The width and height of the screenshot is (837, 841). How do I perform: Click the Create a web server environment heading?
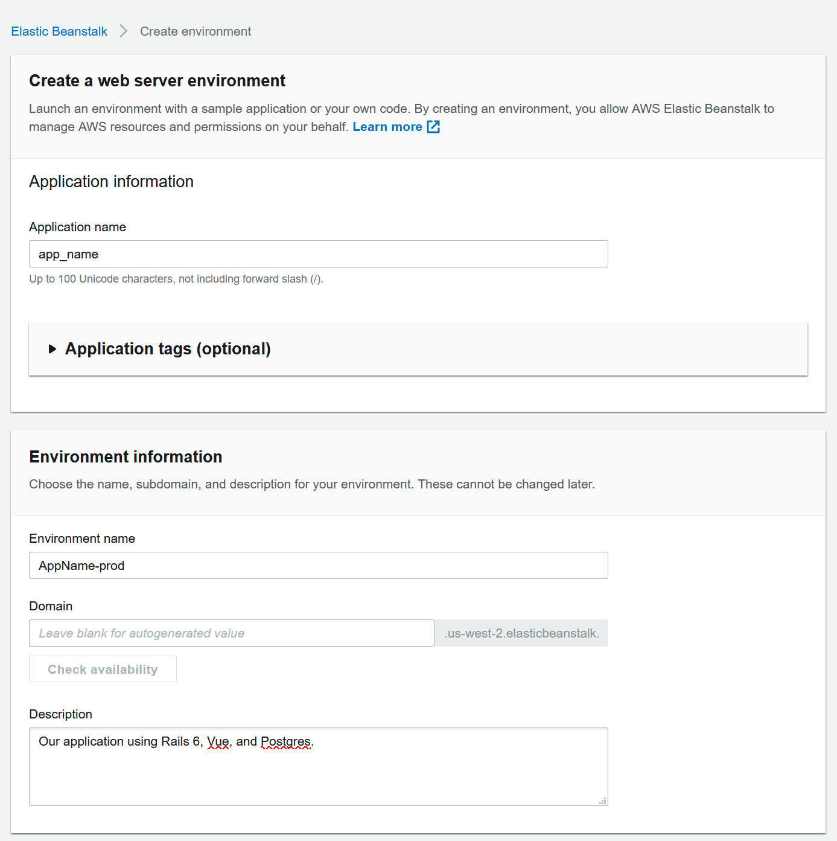coord(157,80)
